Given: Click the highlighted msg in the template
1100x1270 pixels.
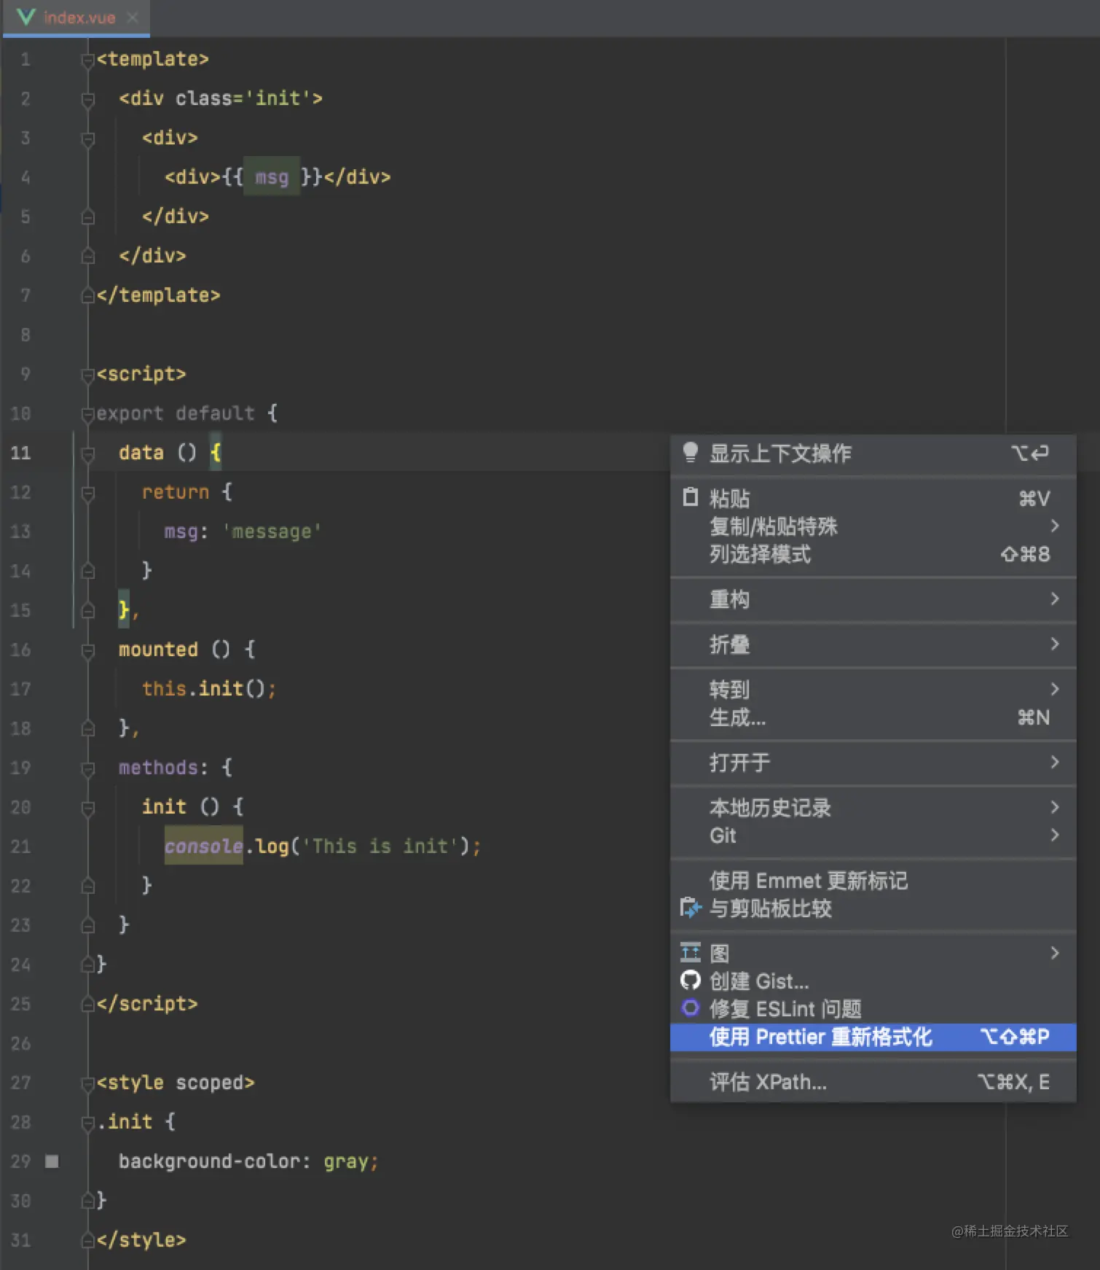Looking at the screenshot, I should (272, 176).
